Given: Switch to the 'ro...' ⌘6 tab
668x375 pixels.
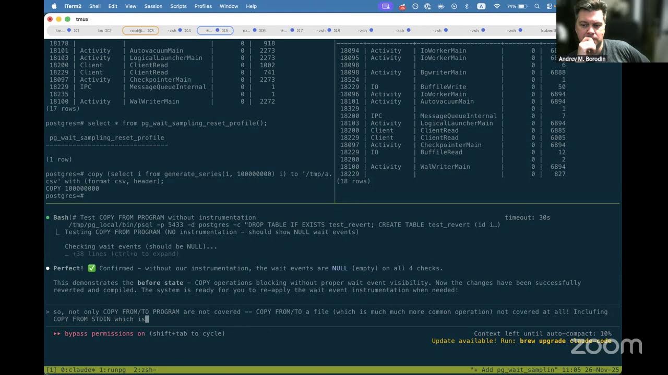Looking at the screenshot, I should click(254, 31).
